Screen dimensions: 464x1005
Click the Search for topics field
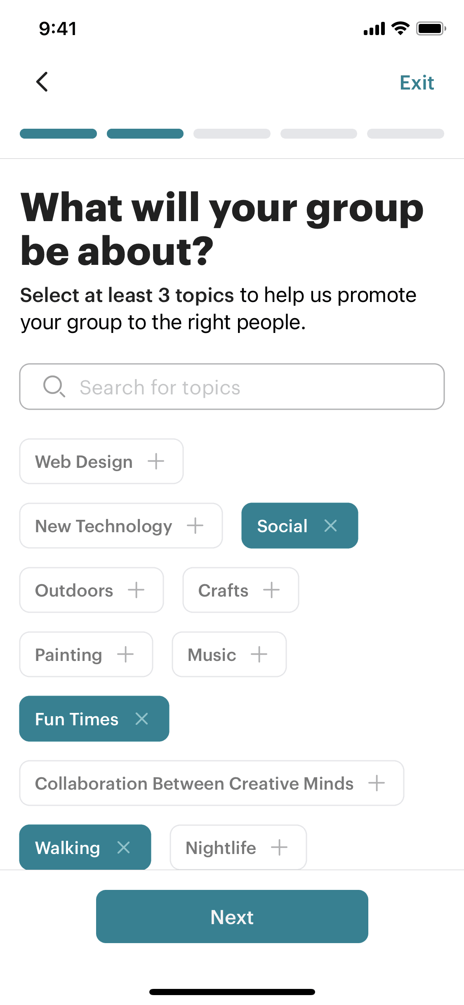pyautogui.click(x=247, y=387)
